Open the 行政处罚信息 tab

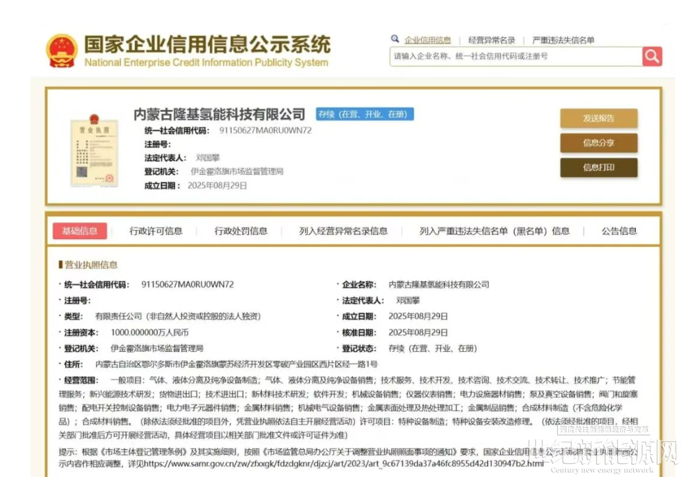pos(241,231)
